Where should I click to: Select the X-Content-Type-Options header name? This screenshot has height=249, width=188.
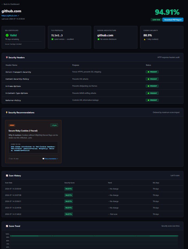point(17,93)
